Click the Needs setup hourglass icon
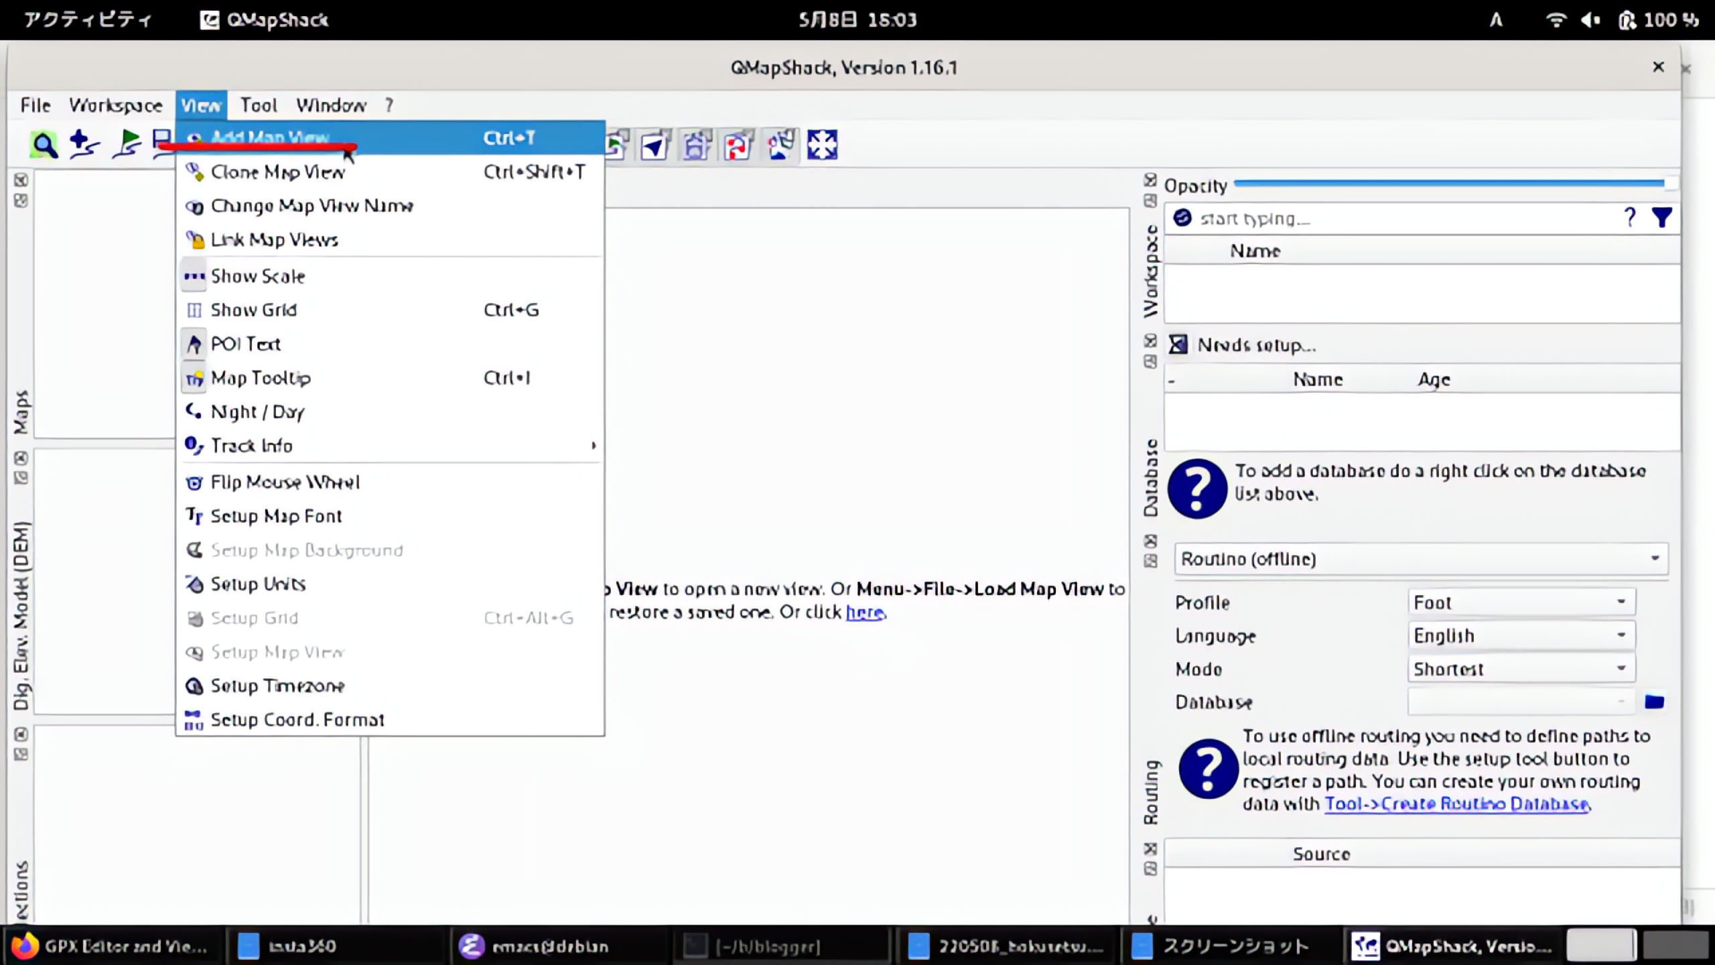1715x965 pixels. click(x=1178, y=344)
